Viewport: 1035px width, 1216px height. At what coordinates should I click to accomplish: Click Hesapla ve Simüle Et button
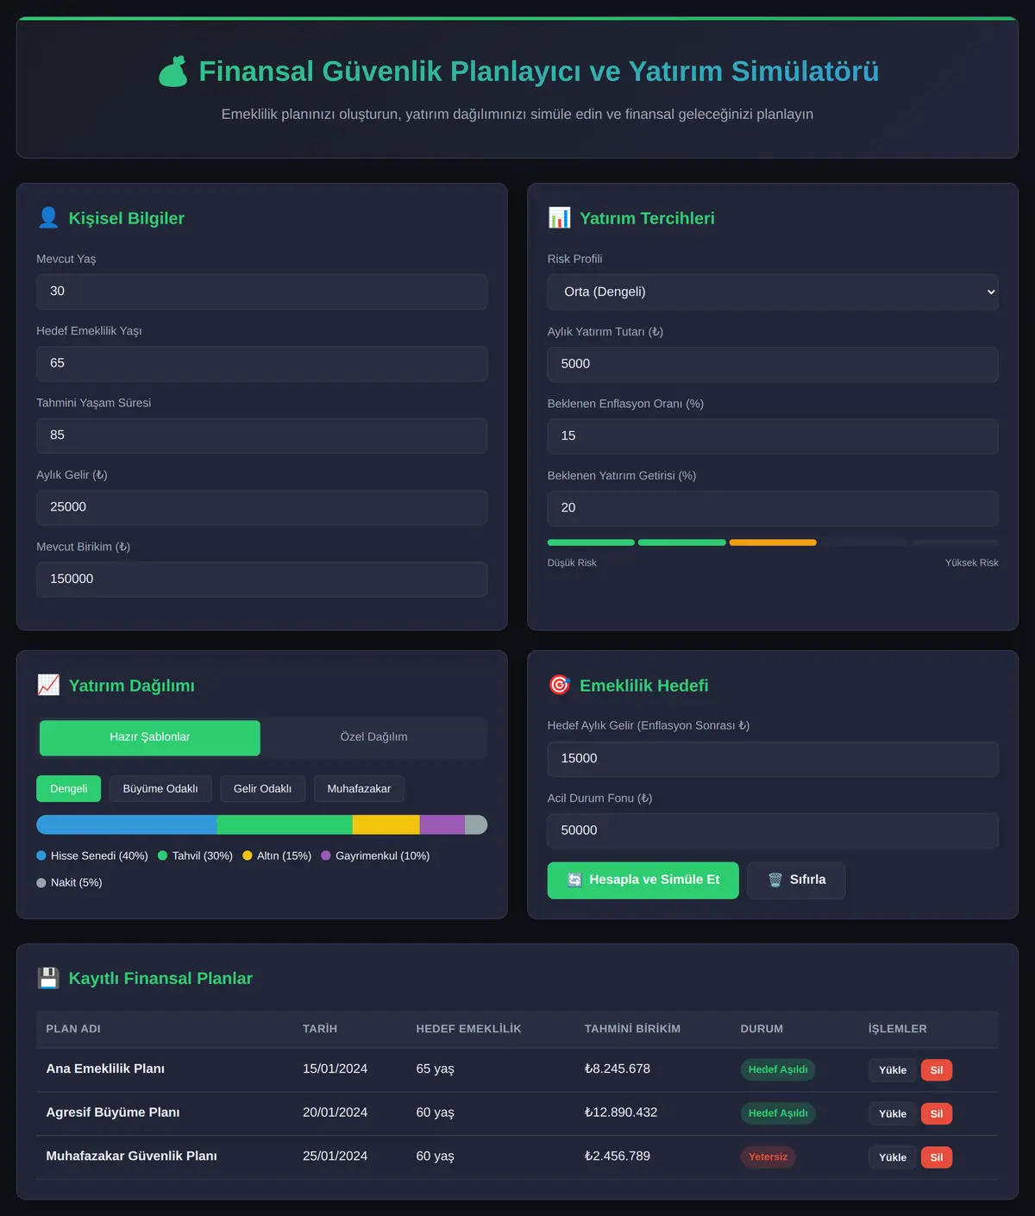click(x=643, y=881)
